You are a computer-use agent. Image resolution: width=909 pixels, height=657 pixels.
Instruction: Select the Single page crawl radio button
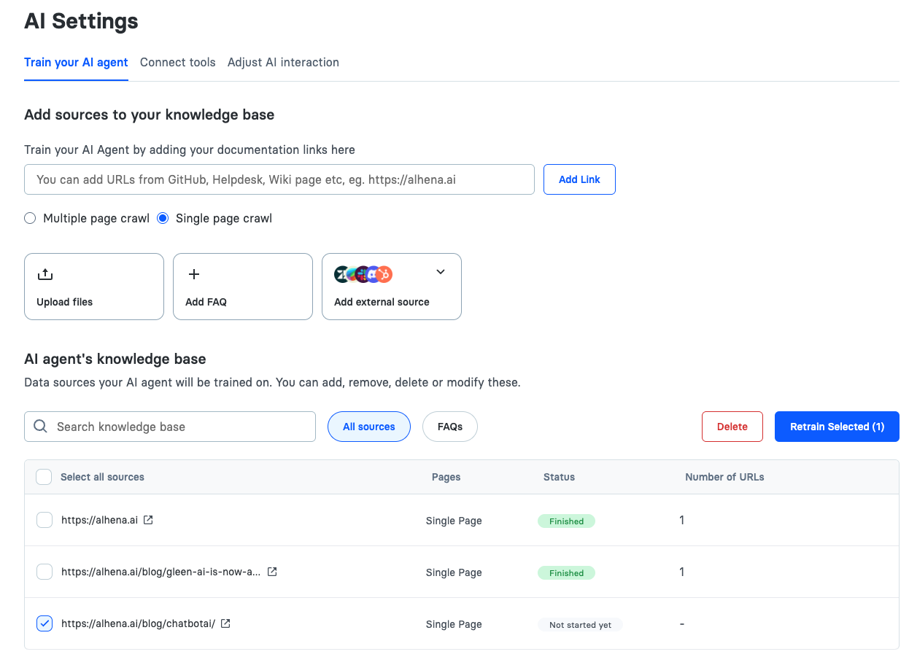point(163,218)
